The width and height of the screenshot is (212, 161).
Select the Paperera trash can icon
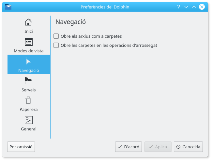point(28,100)
